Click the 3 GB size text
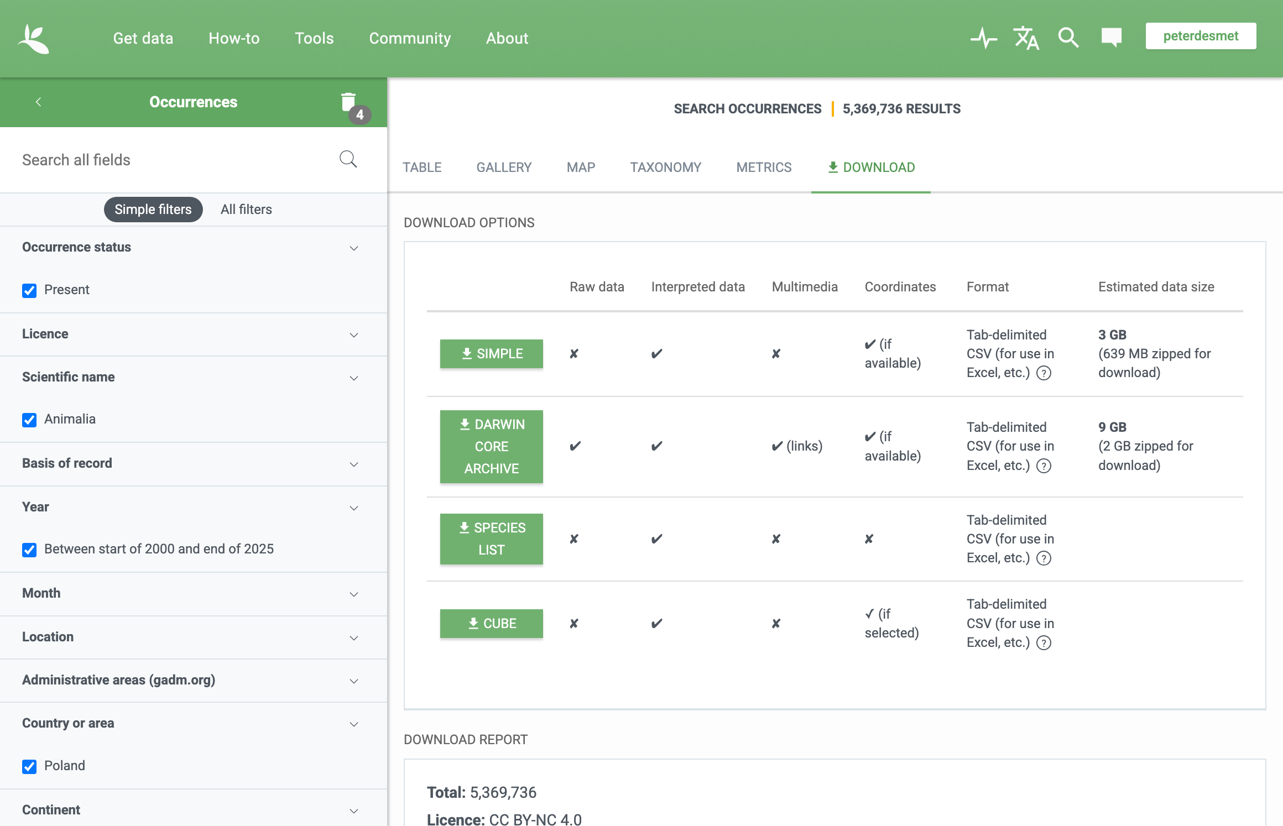 pyautogui.click(x=1112, y=335)
